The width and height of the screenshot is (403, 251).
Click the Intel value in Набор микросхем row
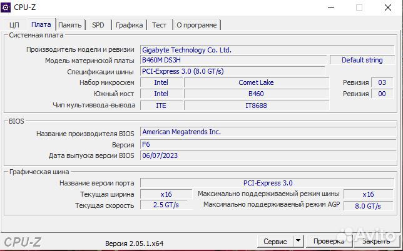point(161,82)
